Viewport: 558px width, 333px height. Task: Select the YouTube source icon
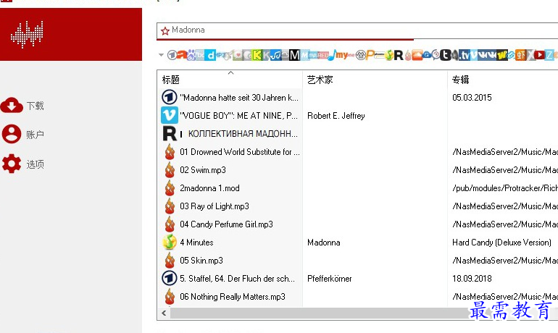pyautogui.click(x=539, y=55)
